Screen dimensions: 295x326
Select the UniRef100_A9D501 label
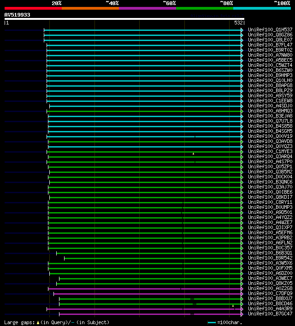(x=270, y=212)
